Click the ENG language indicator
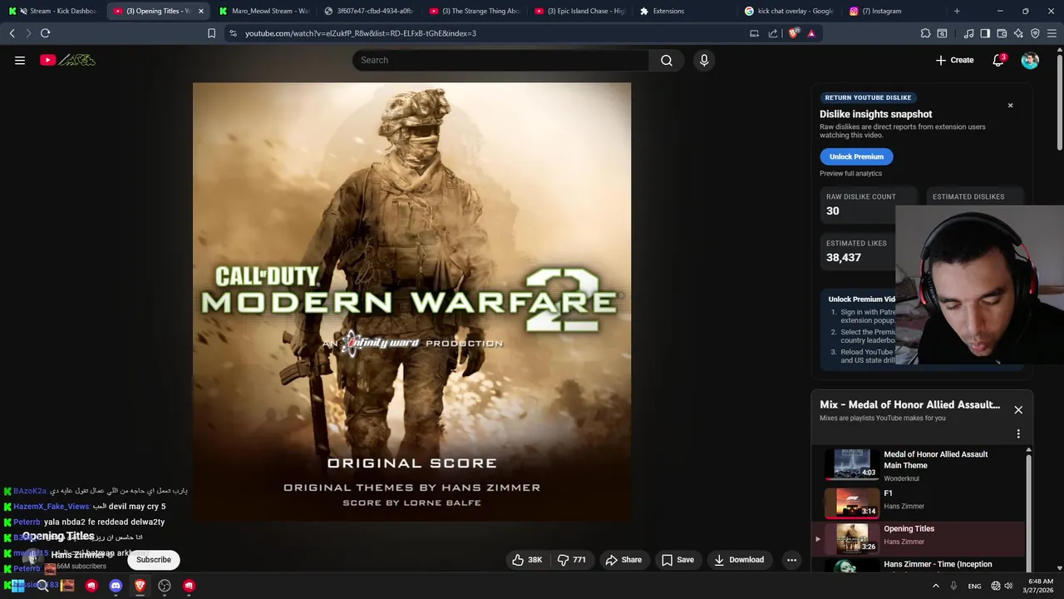The image size is (1064, 599). [974, 586]
